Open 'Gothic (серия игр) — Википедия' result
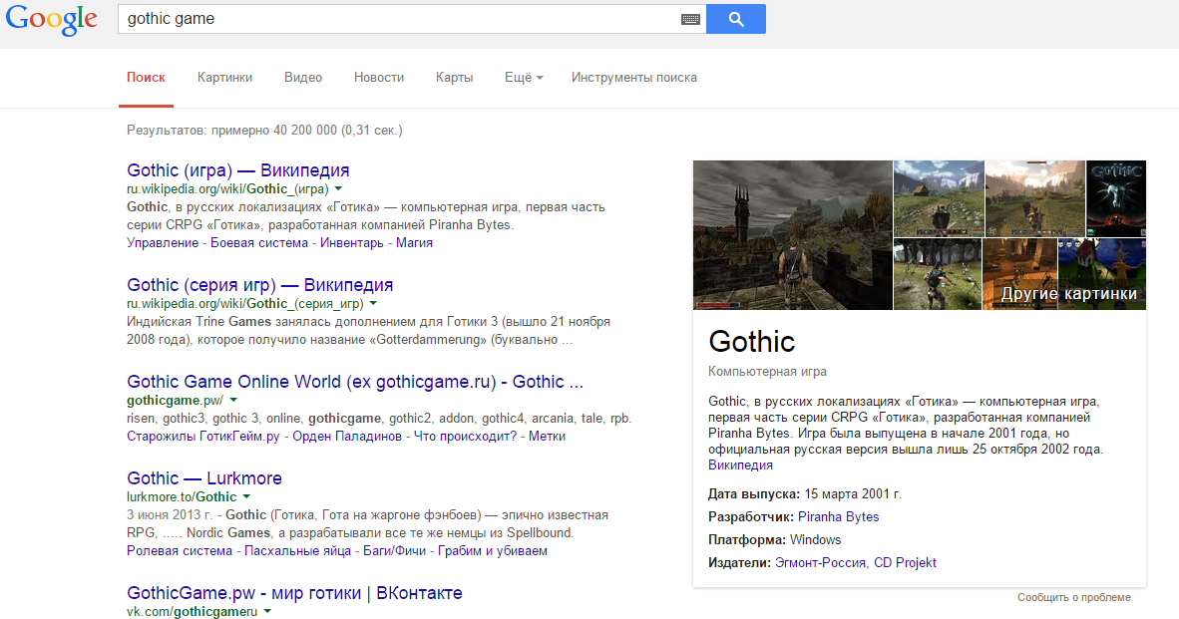Image resolution: width=1179 pixels, height=619 pixels. pos(259,285)
